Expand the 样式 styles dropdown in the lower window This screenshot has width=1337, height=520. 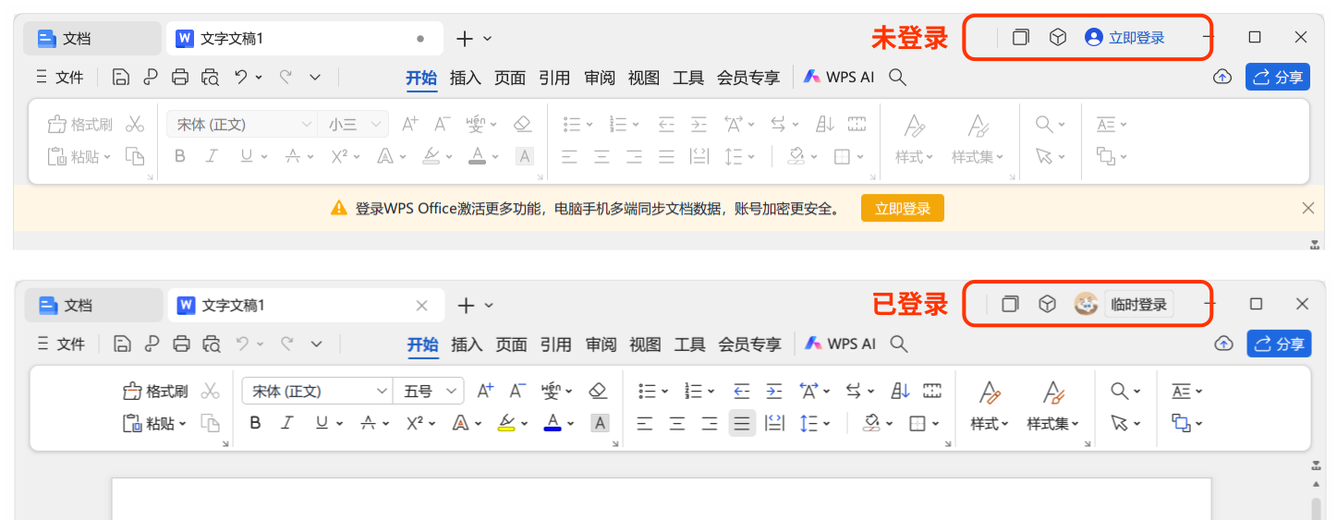[991, 424]
